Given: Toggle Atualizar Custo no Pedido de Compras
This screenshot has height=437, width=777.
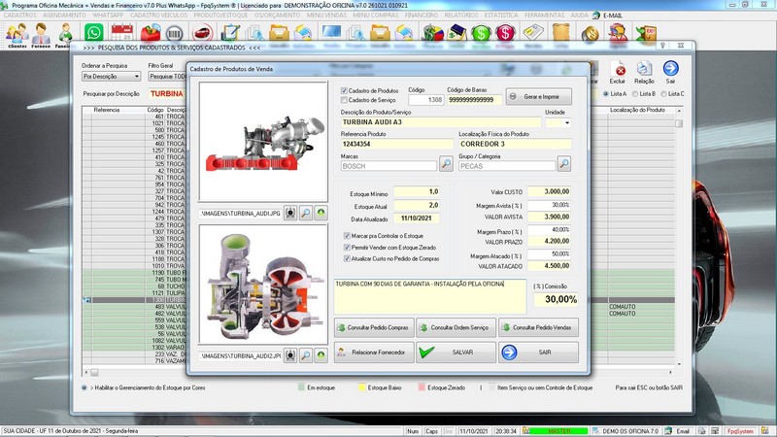Looking at the screenshot, I should 347,258.
